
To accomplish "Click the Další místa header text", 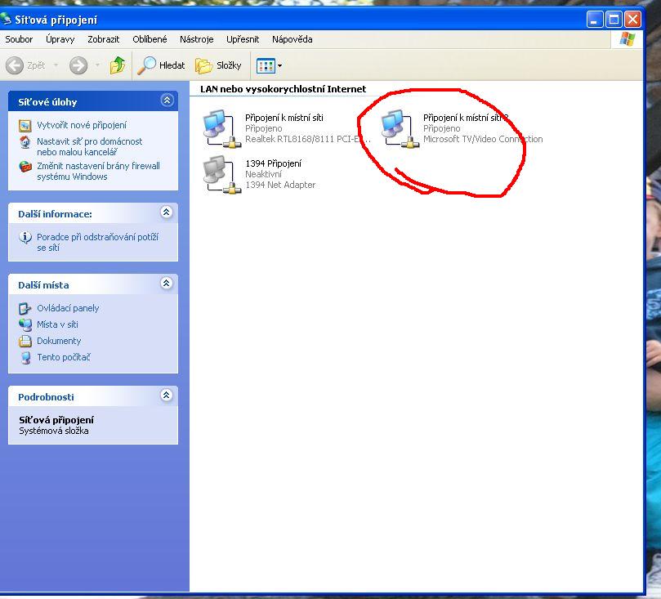I will 43,285.
